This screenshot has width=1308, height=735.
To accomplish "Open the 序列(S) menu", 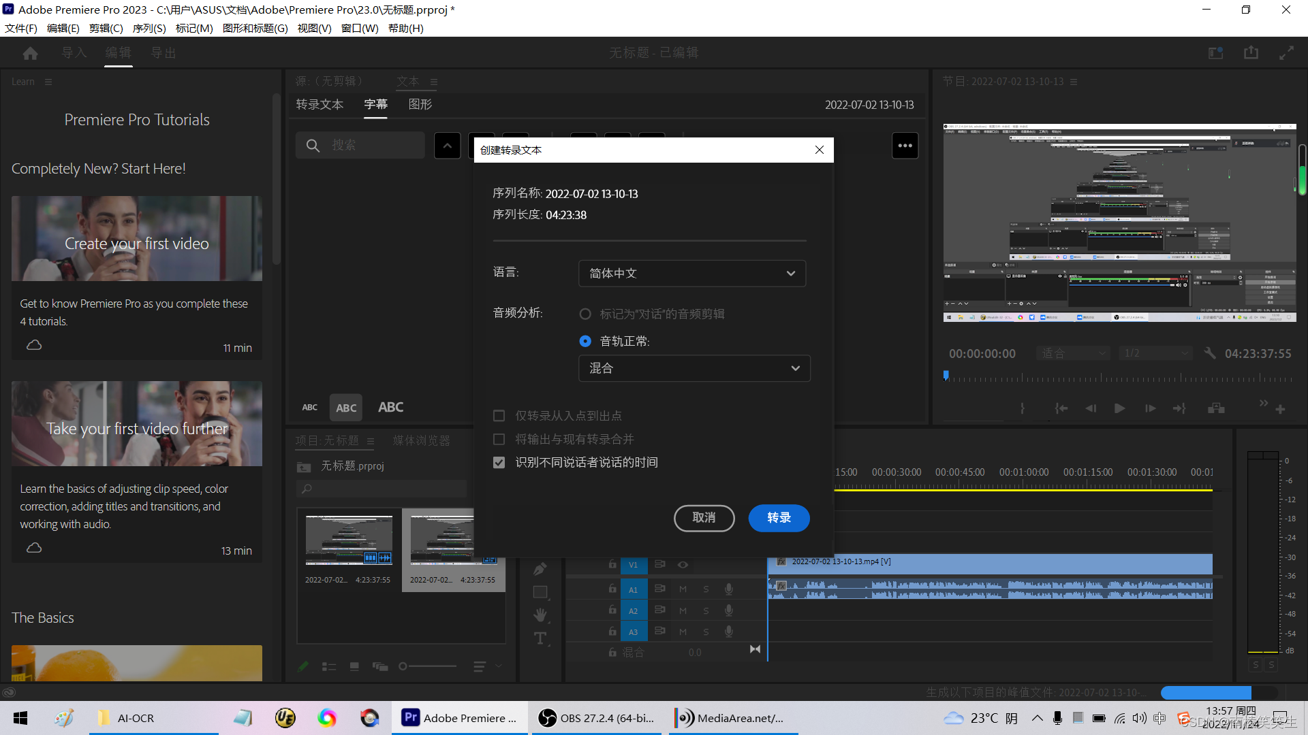I will click(x=149, y=28).
